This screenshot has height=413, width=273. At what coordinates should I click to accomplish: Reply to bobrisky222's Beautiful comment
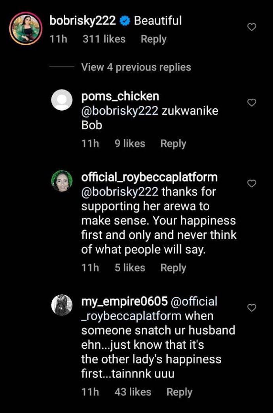tap(154, 39)
